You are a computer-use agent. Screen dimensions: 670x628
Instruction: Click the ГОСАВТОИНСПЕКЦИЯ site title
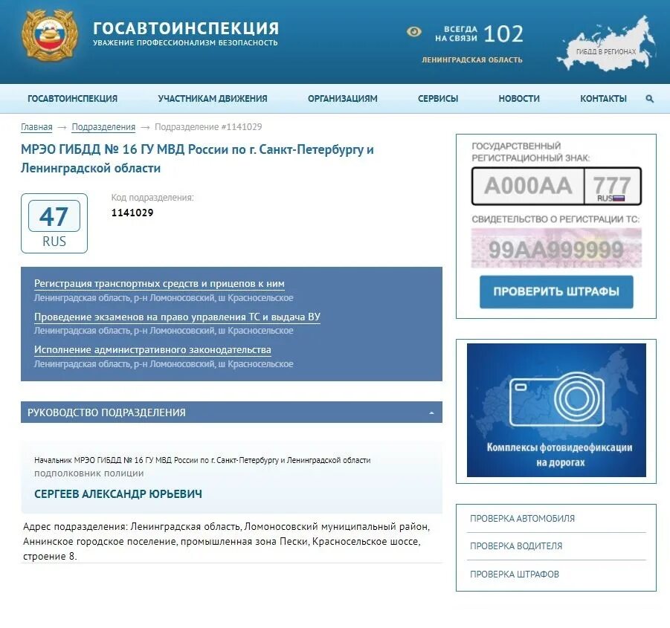point(186,28)
